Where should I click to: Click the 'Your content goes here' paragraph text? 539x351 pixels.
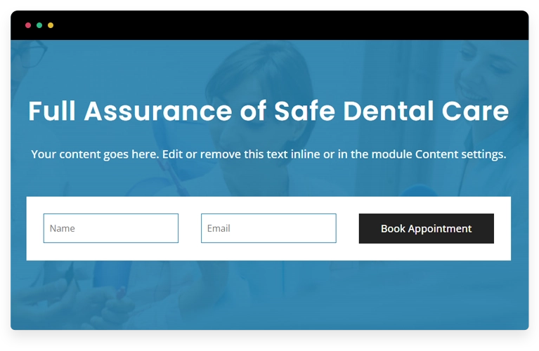[268, 154]
